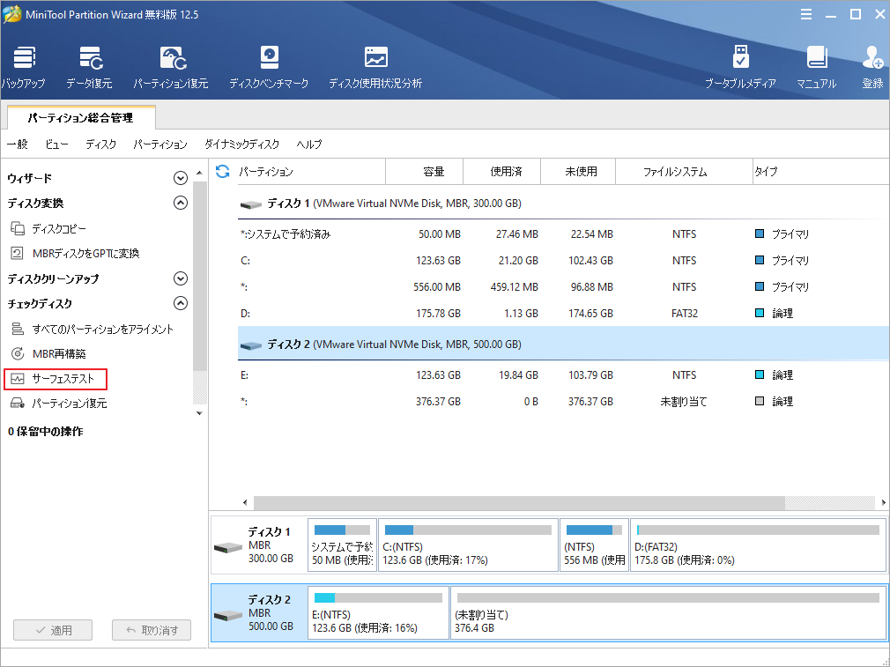Select the D: partition row
Viewport: 890px width, 667px height.
[x=563, y=314]
